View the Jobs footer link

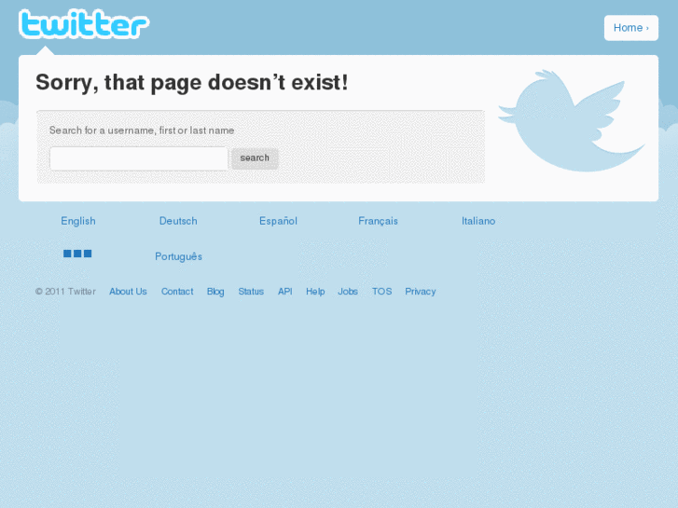coord(348,292)
